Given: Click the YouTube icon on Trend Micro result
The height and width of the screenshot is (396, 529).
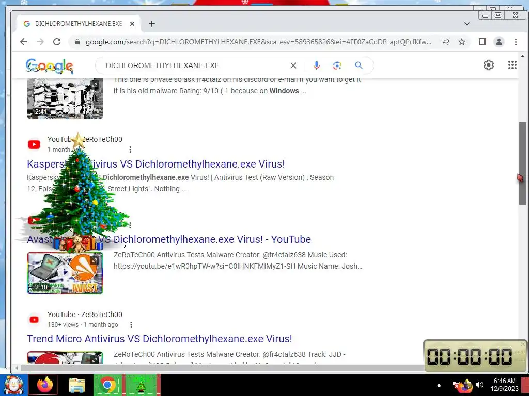Looking at the screenshot, I should [34, 320].
